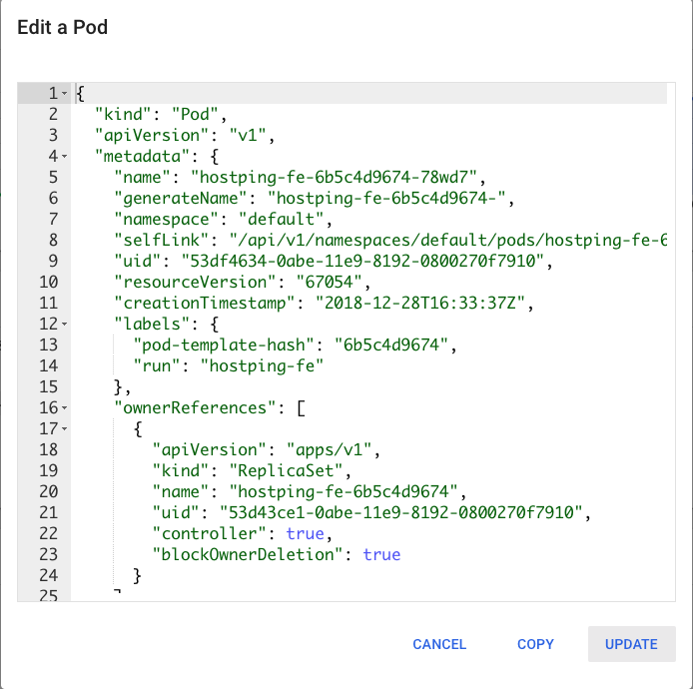The width and height of the screenshot is (693, 689).
Task: Fold the "labels" section on line 12
Action: (65, 324)
